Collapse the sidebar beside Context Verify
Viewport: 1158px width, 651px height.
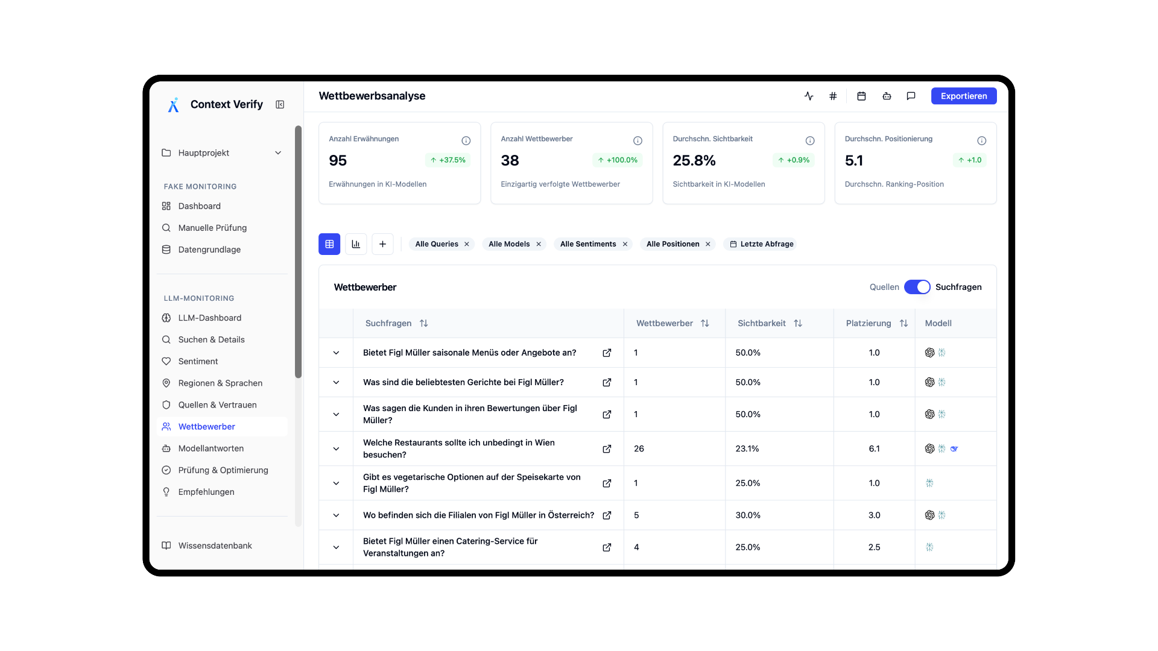point(280,104)
